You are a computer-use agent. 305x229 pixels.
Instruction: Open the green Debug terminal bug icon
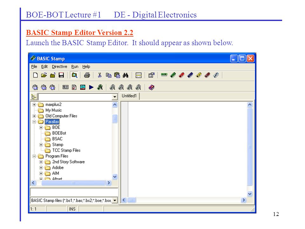coord(100,87)
